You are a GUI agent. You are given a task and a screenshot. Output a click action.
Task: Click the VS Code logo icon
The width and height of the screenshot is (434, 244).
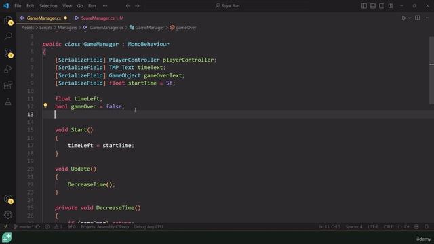(x=6, y=6)
